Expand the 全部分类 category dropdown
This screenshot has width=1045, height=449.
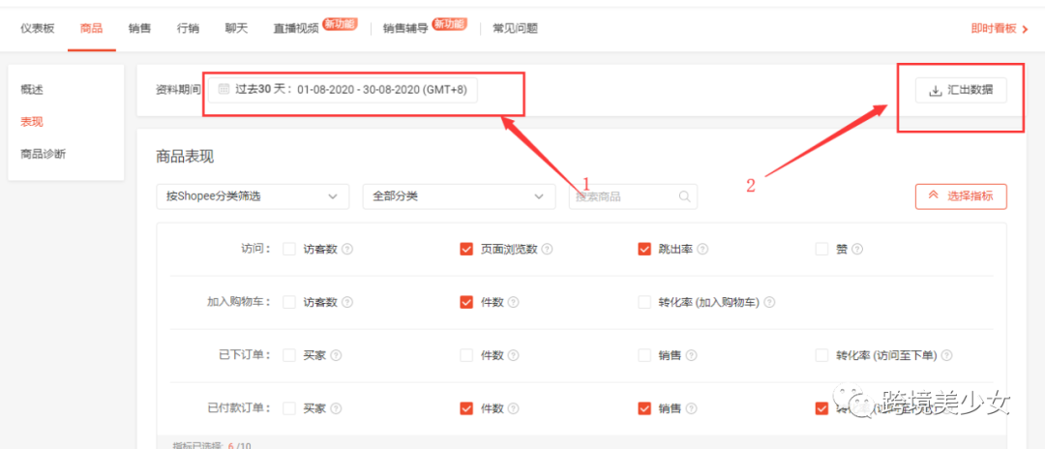tap(460, 196)
